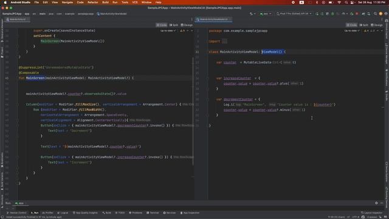Open Version Control tool window
This screenshot has width=389, height=219.
(16, 213)
